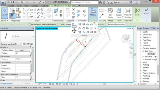Click the Ellipse draw tool
160x90 pixels.
point(31,17)
